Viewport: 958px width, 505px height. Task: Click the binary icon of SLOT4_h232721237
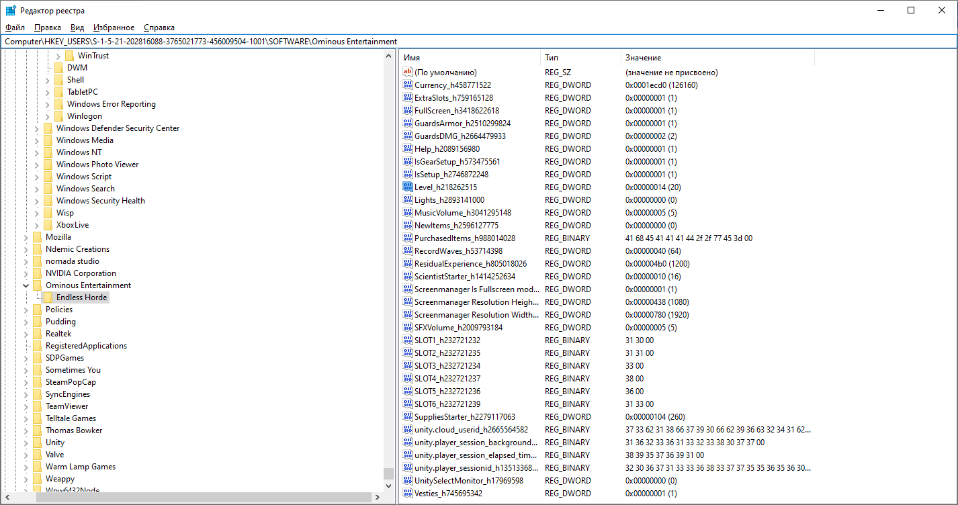(407, 379)
